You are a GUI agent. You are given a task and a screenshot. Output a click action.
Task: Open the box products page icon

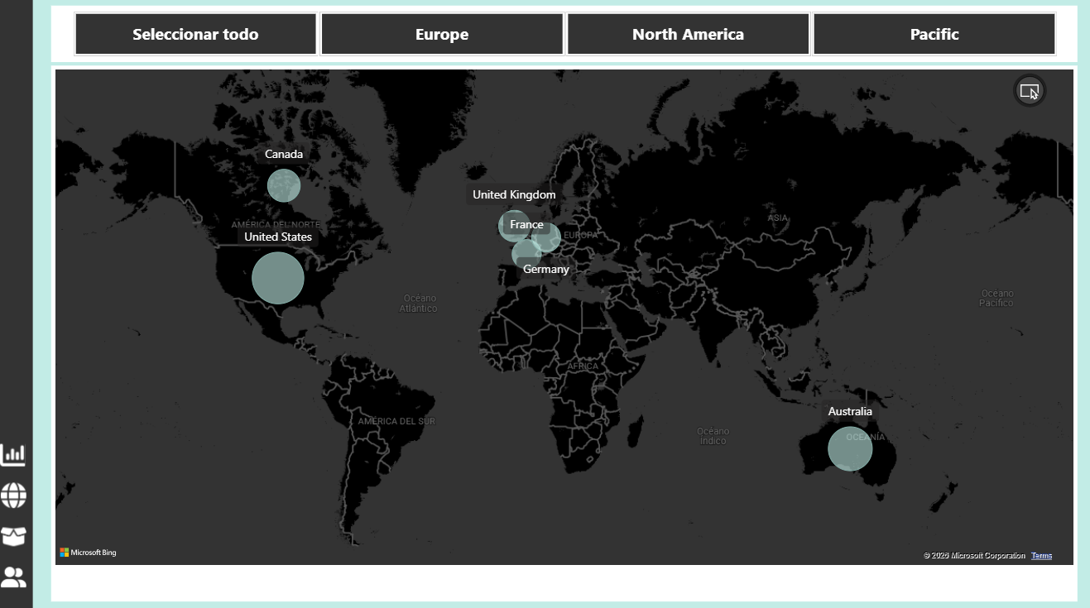click(x=13, y=536)
